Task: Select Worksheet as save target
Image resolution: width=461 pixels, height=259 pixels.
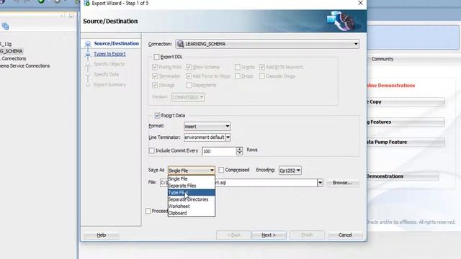Action: (192, 206)
